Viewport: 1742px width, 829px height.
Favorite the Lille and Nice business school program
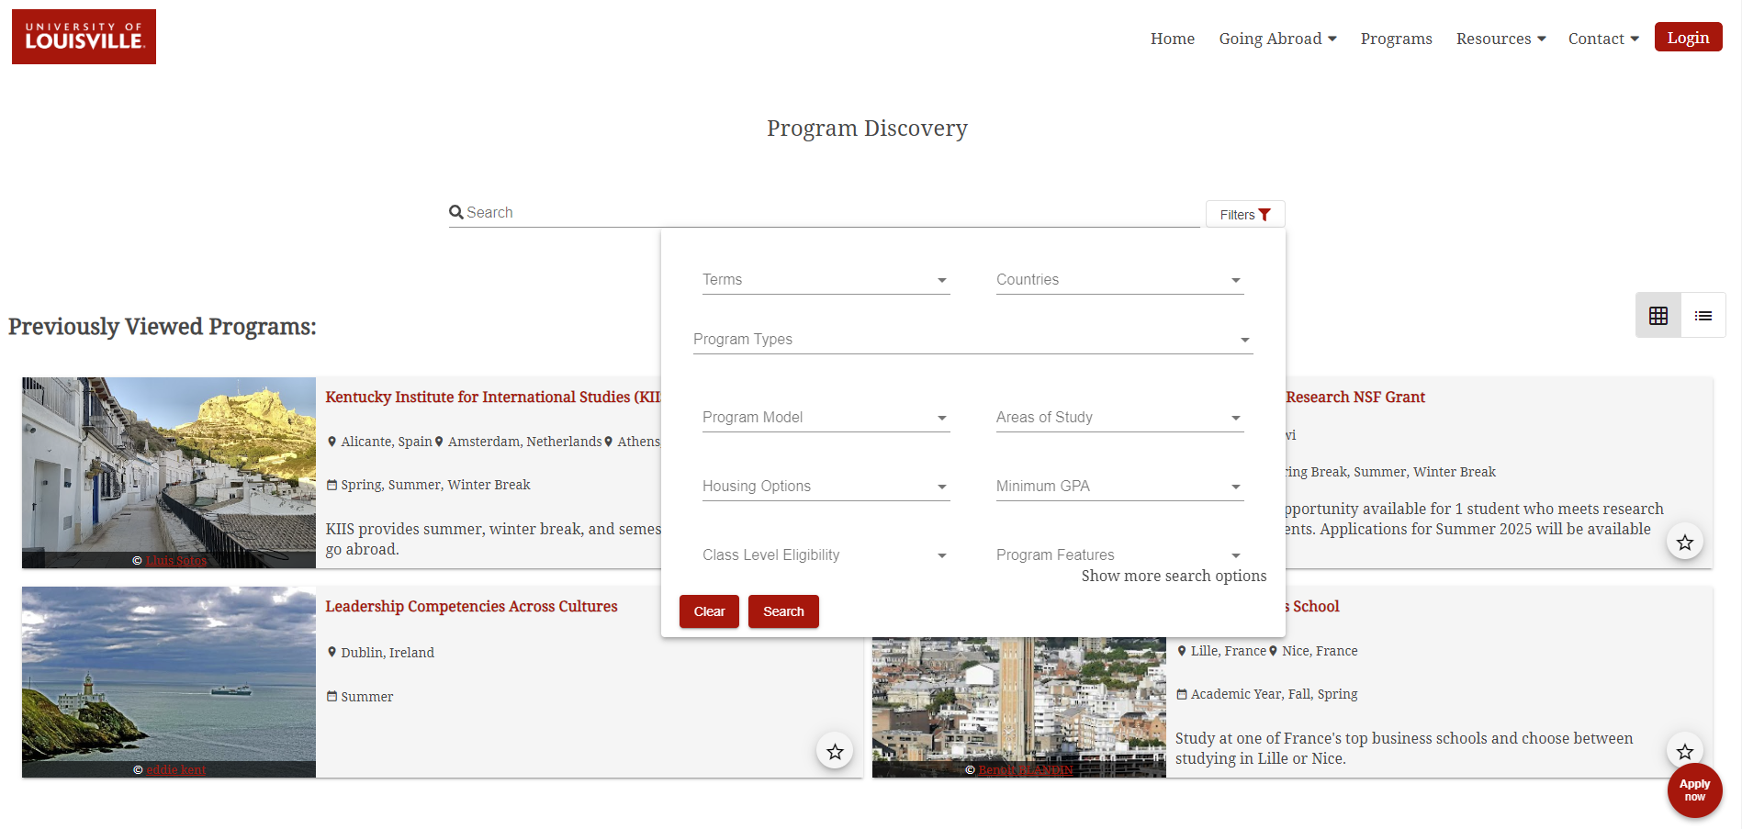pos(1685,752)
